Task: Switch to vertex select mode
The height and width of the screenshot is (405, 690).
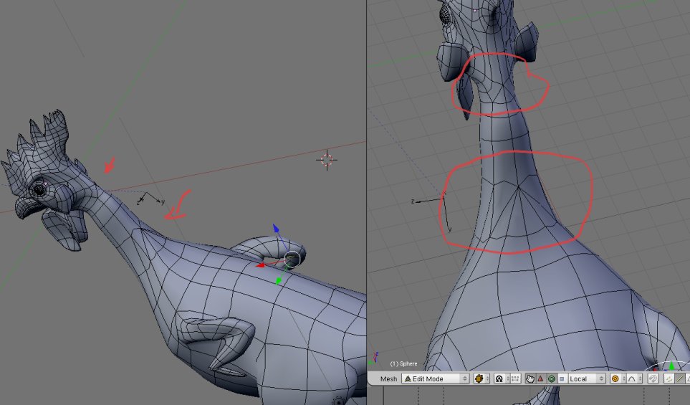Action: tap(669, 378)
